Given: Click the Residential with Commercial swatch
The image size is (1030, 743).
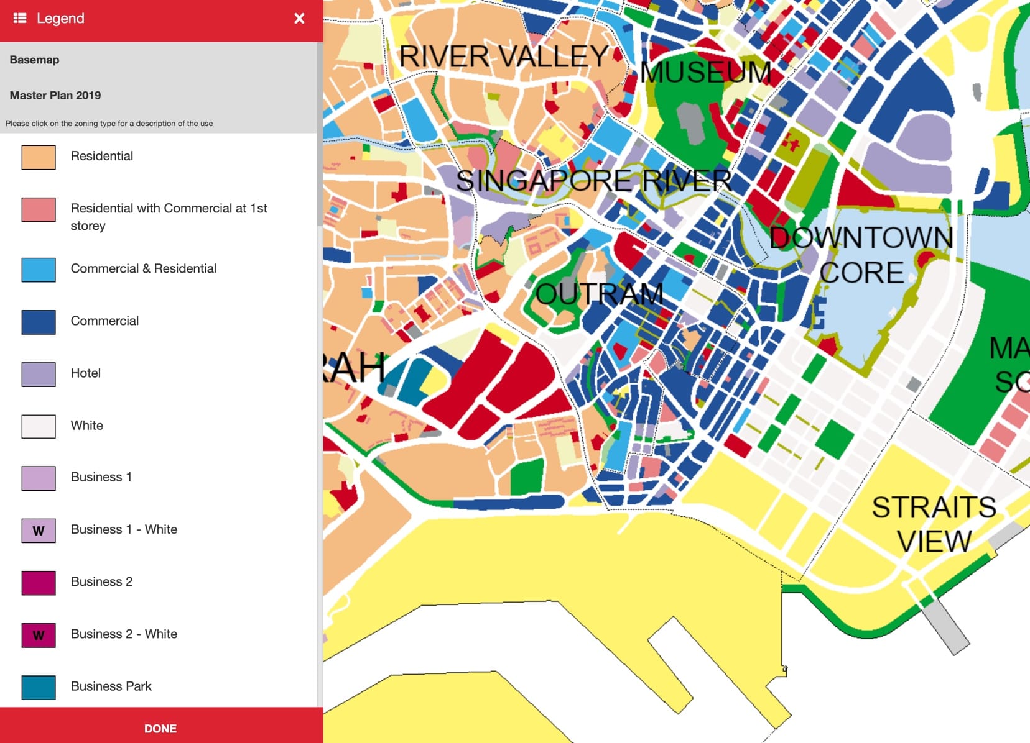Looking at the screenshot, I should 39,210.
